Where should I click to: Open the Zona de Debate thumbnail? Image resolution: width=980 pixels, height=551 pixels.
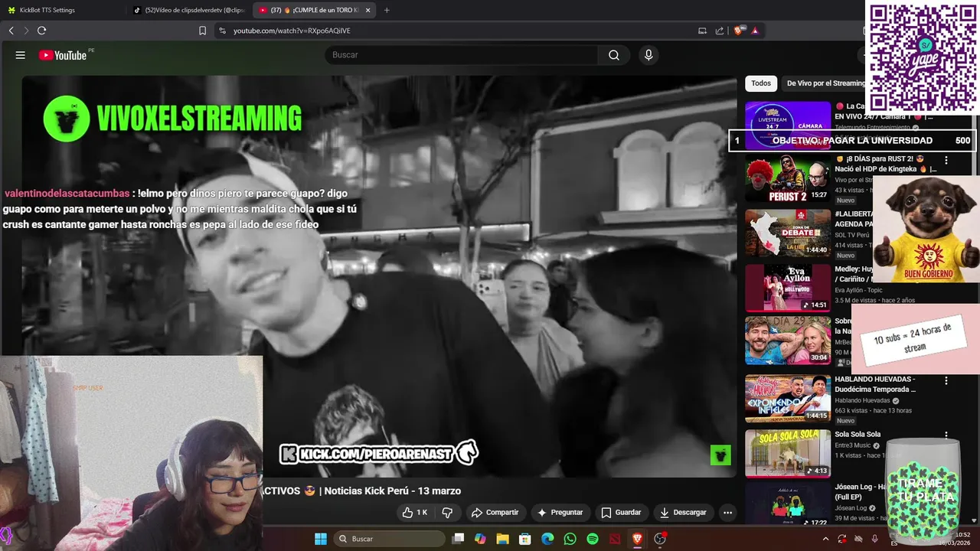pyautogui.click(x=788, y=233)
